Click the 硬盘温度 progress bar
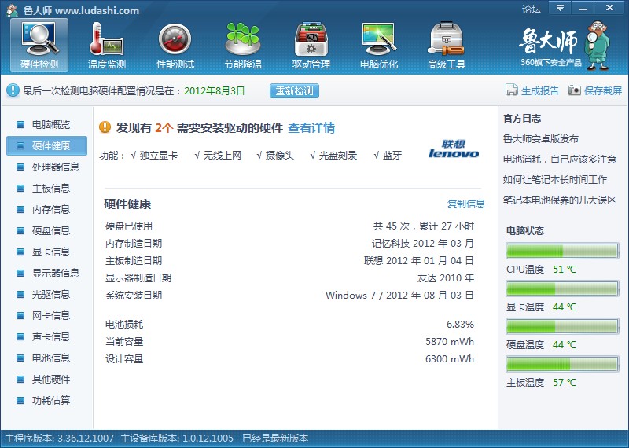 click(x=562, y=326)
